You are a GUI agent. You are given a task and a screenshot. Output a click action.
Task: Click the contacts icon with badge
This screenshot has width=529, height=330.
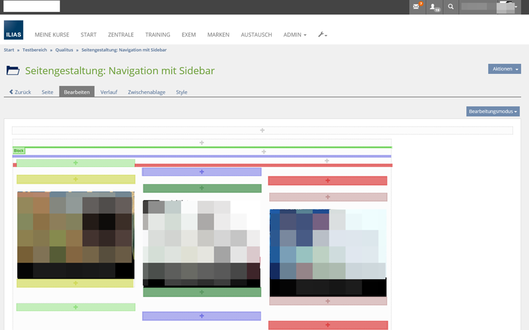434,7
